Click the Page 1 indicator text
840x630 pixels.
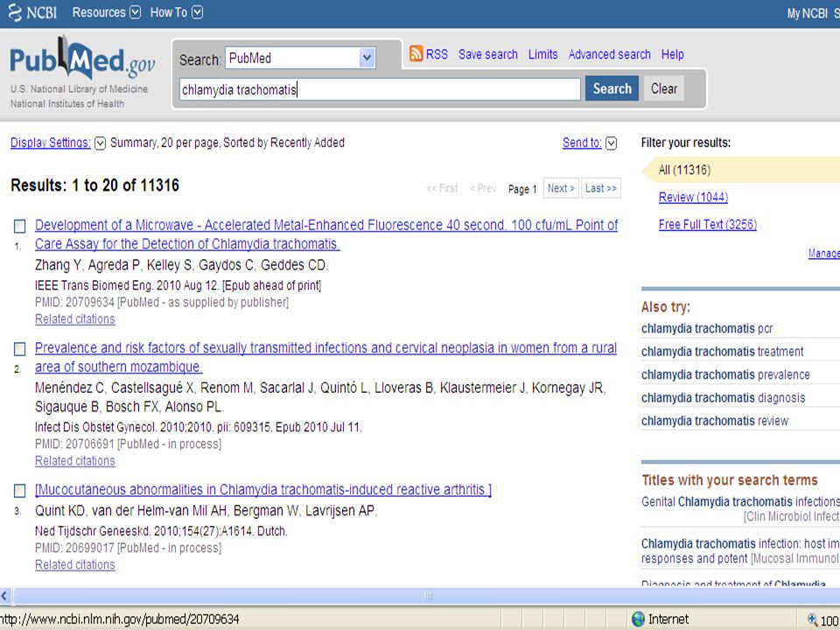521,189
